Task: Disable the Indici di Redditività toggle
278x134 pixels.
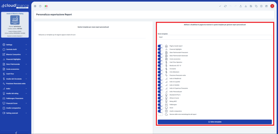Action: coord(160,79)
